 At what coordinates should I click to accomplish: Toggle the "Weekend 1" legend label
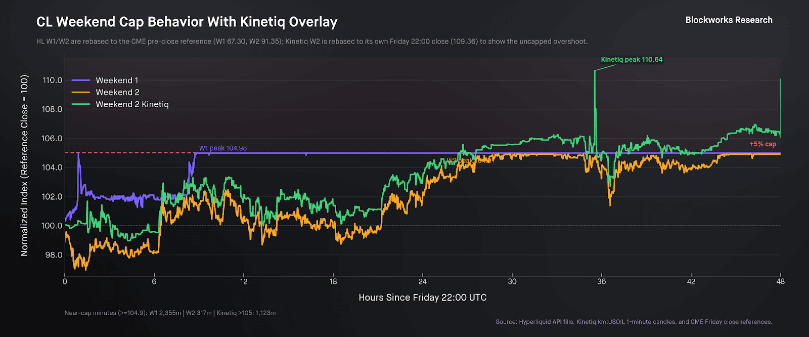tap(117, 80)
